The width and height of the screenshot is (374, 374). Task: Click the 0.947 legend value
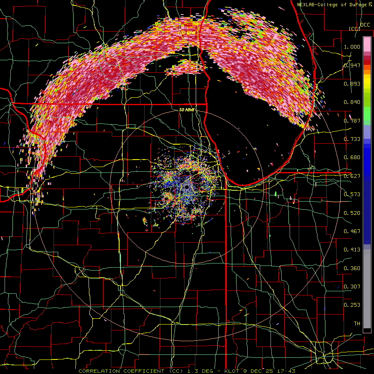pos(352,65)
